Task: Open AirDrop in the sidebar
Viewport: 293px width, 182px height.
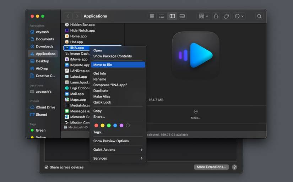Action: [43, 68]
